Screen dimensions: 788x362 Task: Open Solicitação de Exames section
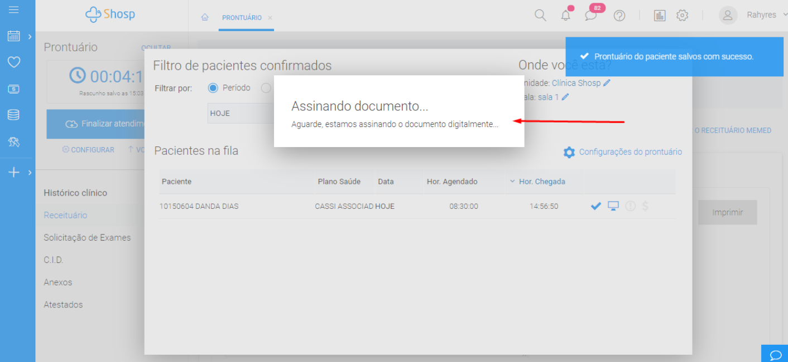coord(87,238)
